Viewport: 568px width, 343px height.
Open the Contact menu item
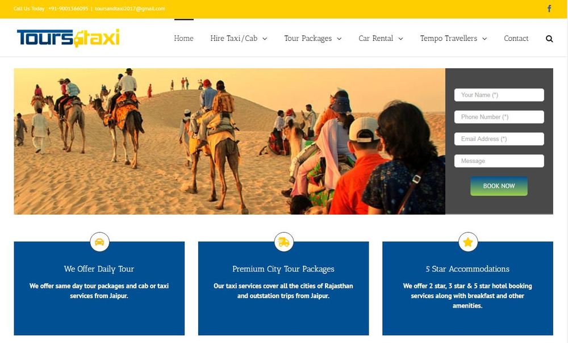pos(516,39)
